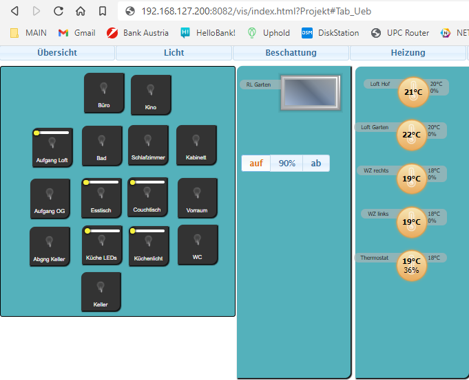Click WZ rechts 18°C setpoint value
The width and height of the screenshot is (469, 380).
click(434, 170)
